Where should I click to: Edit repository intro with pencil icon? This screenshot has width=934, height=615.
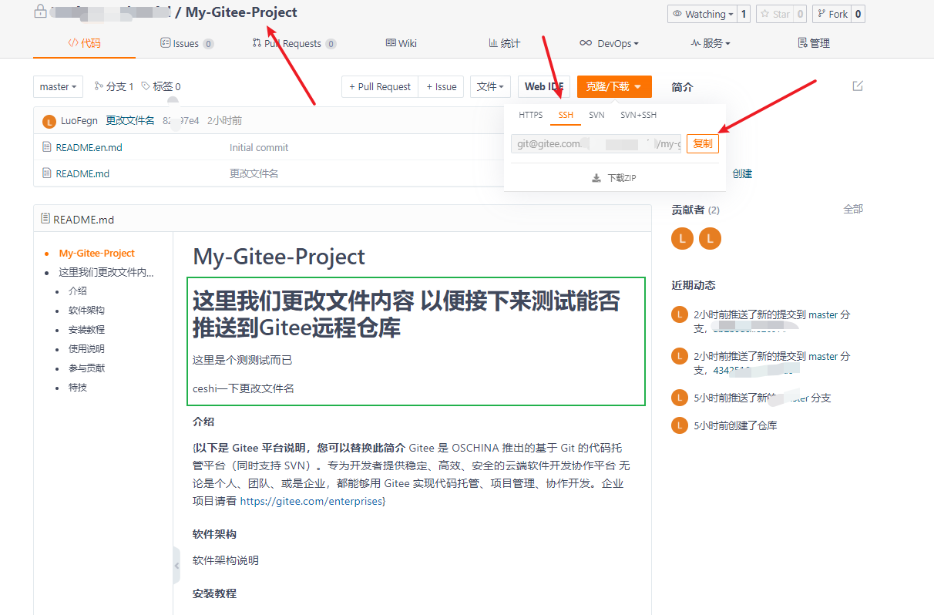pos(858,86)
